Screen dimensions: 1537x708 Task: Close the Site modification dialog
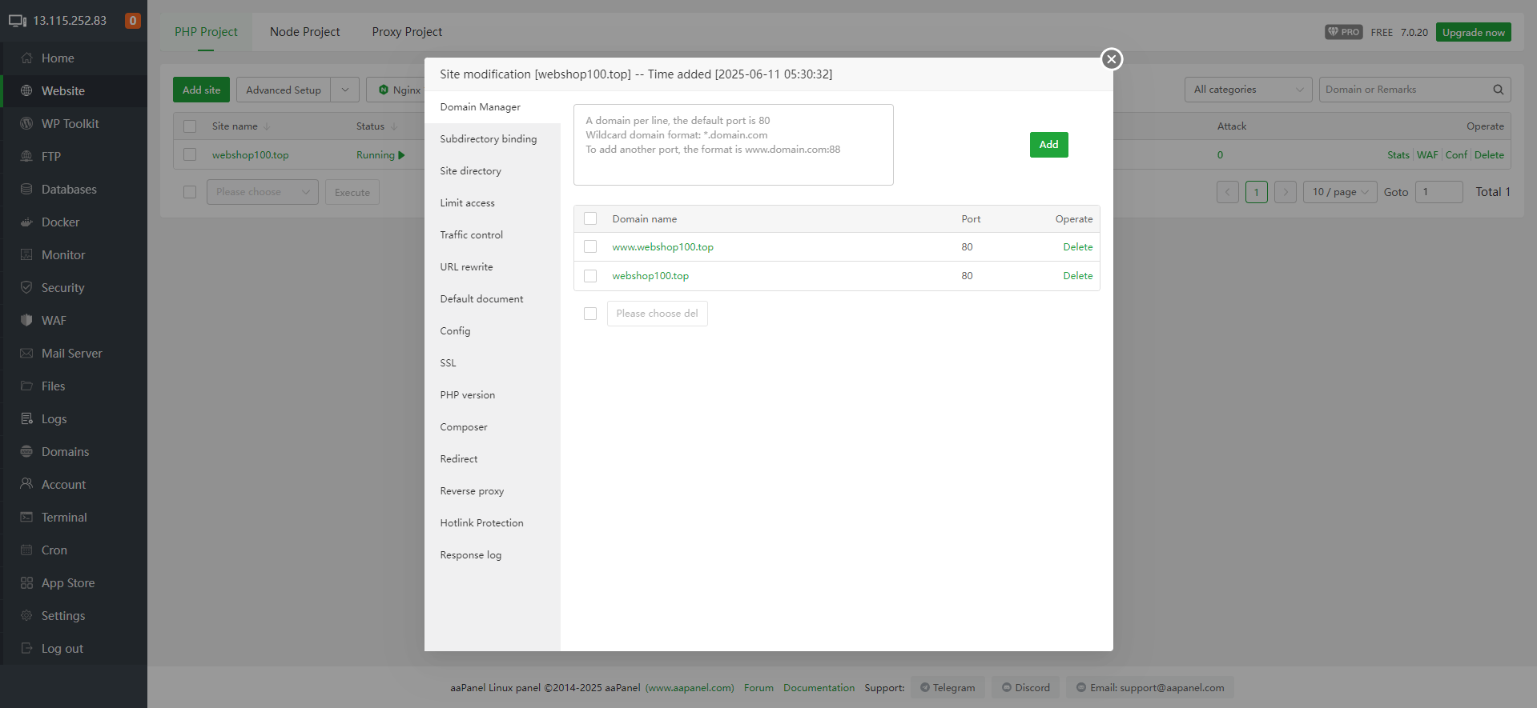click(1112, 59)
